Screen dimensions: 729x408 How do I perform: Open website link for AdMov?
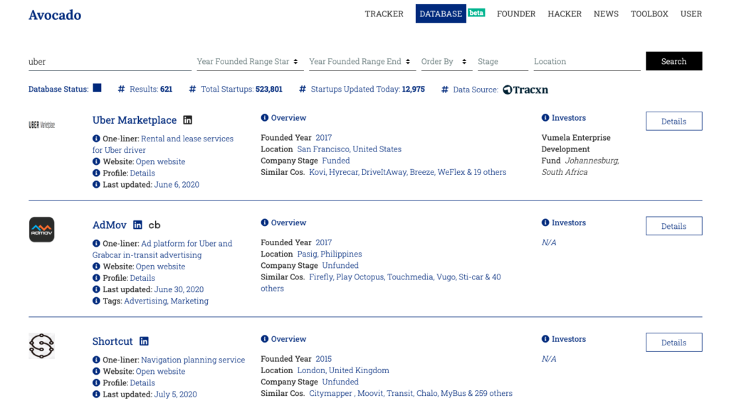pyautogui.click(x=160, y=267)
